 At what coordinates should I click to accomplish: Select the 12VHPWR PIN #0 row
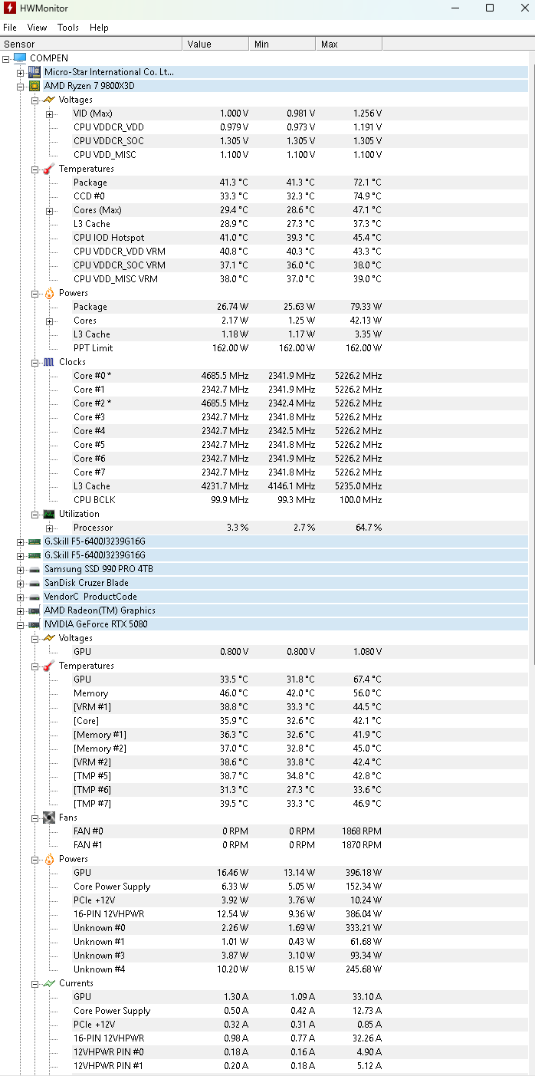click(228, 1052)
